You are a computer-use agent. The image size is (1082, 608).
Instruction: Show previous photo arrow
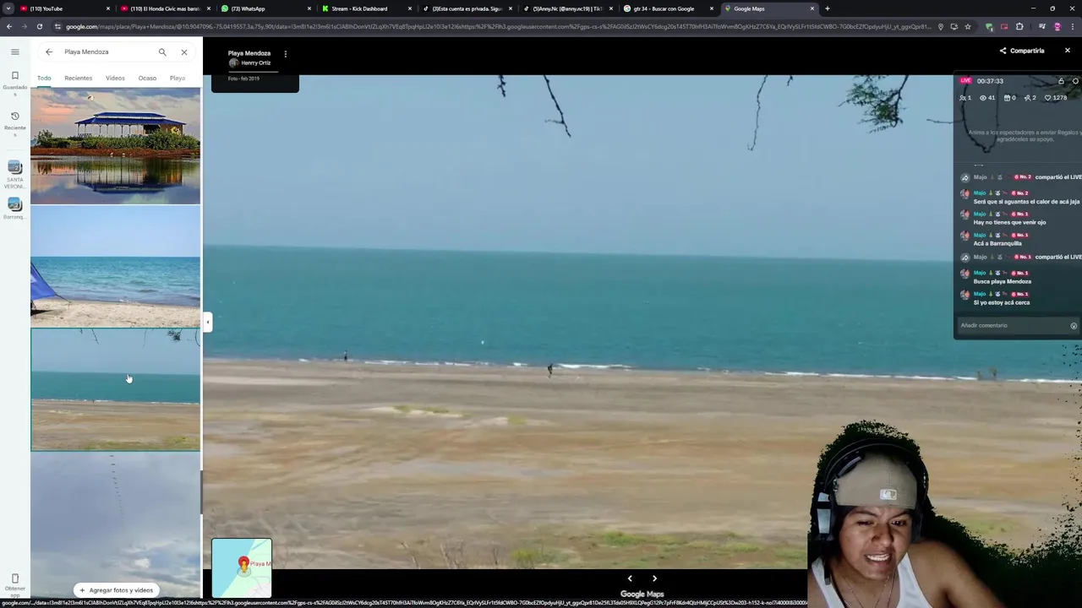pos(630,578)
